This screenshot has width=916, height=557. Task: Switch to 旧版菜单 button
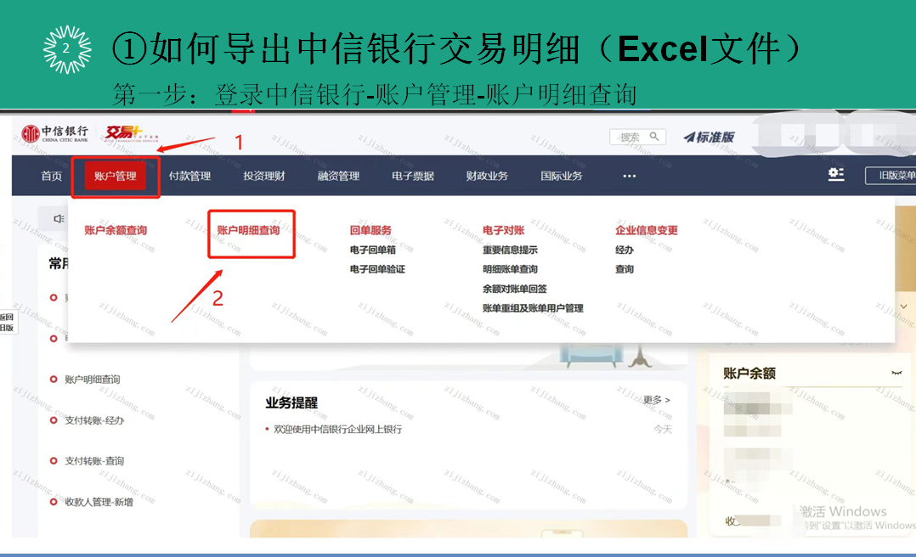pyautogui.click(x=891, y=176)
